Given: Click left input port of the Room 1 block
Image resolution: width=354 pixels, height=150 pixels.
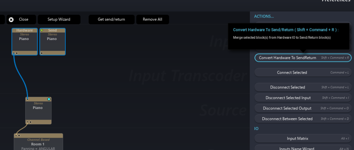Looking at the screenshot, I should [16, 135].
